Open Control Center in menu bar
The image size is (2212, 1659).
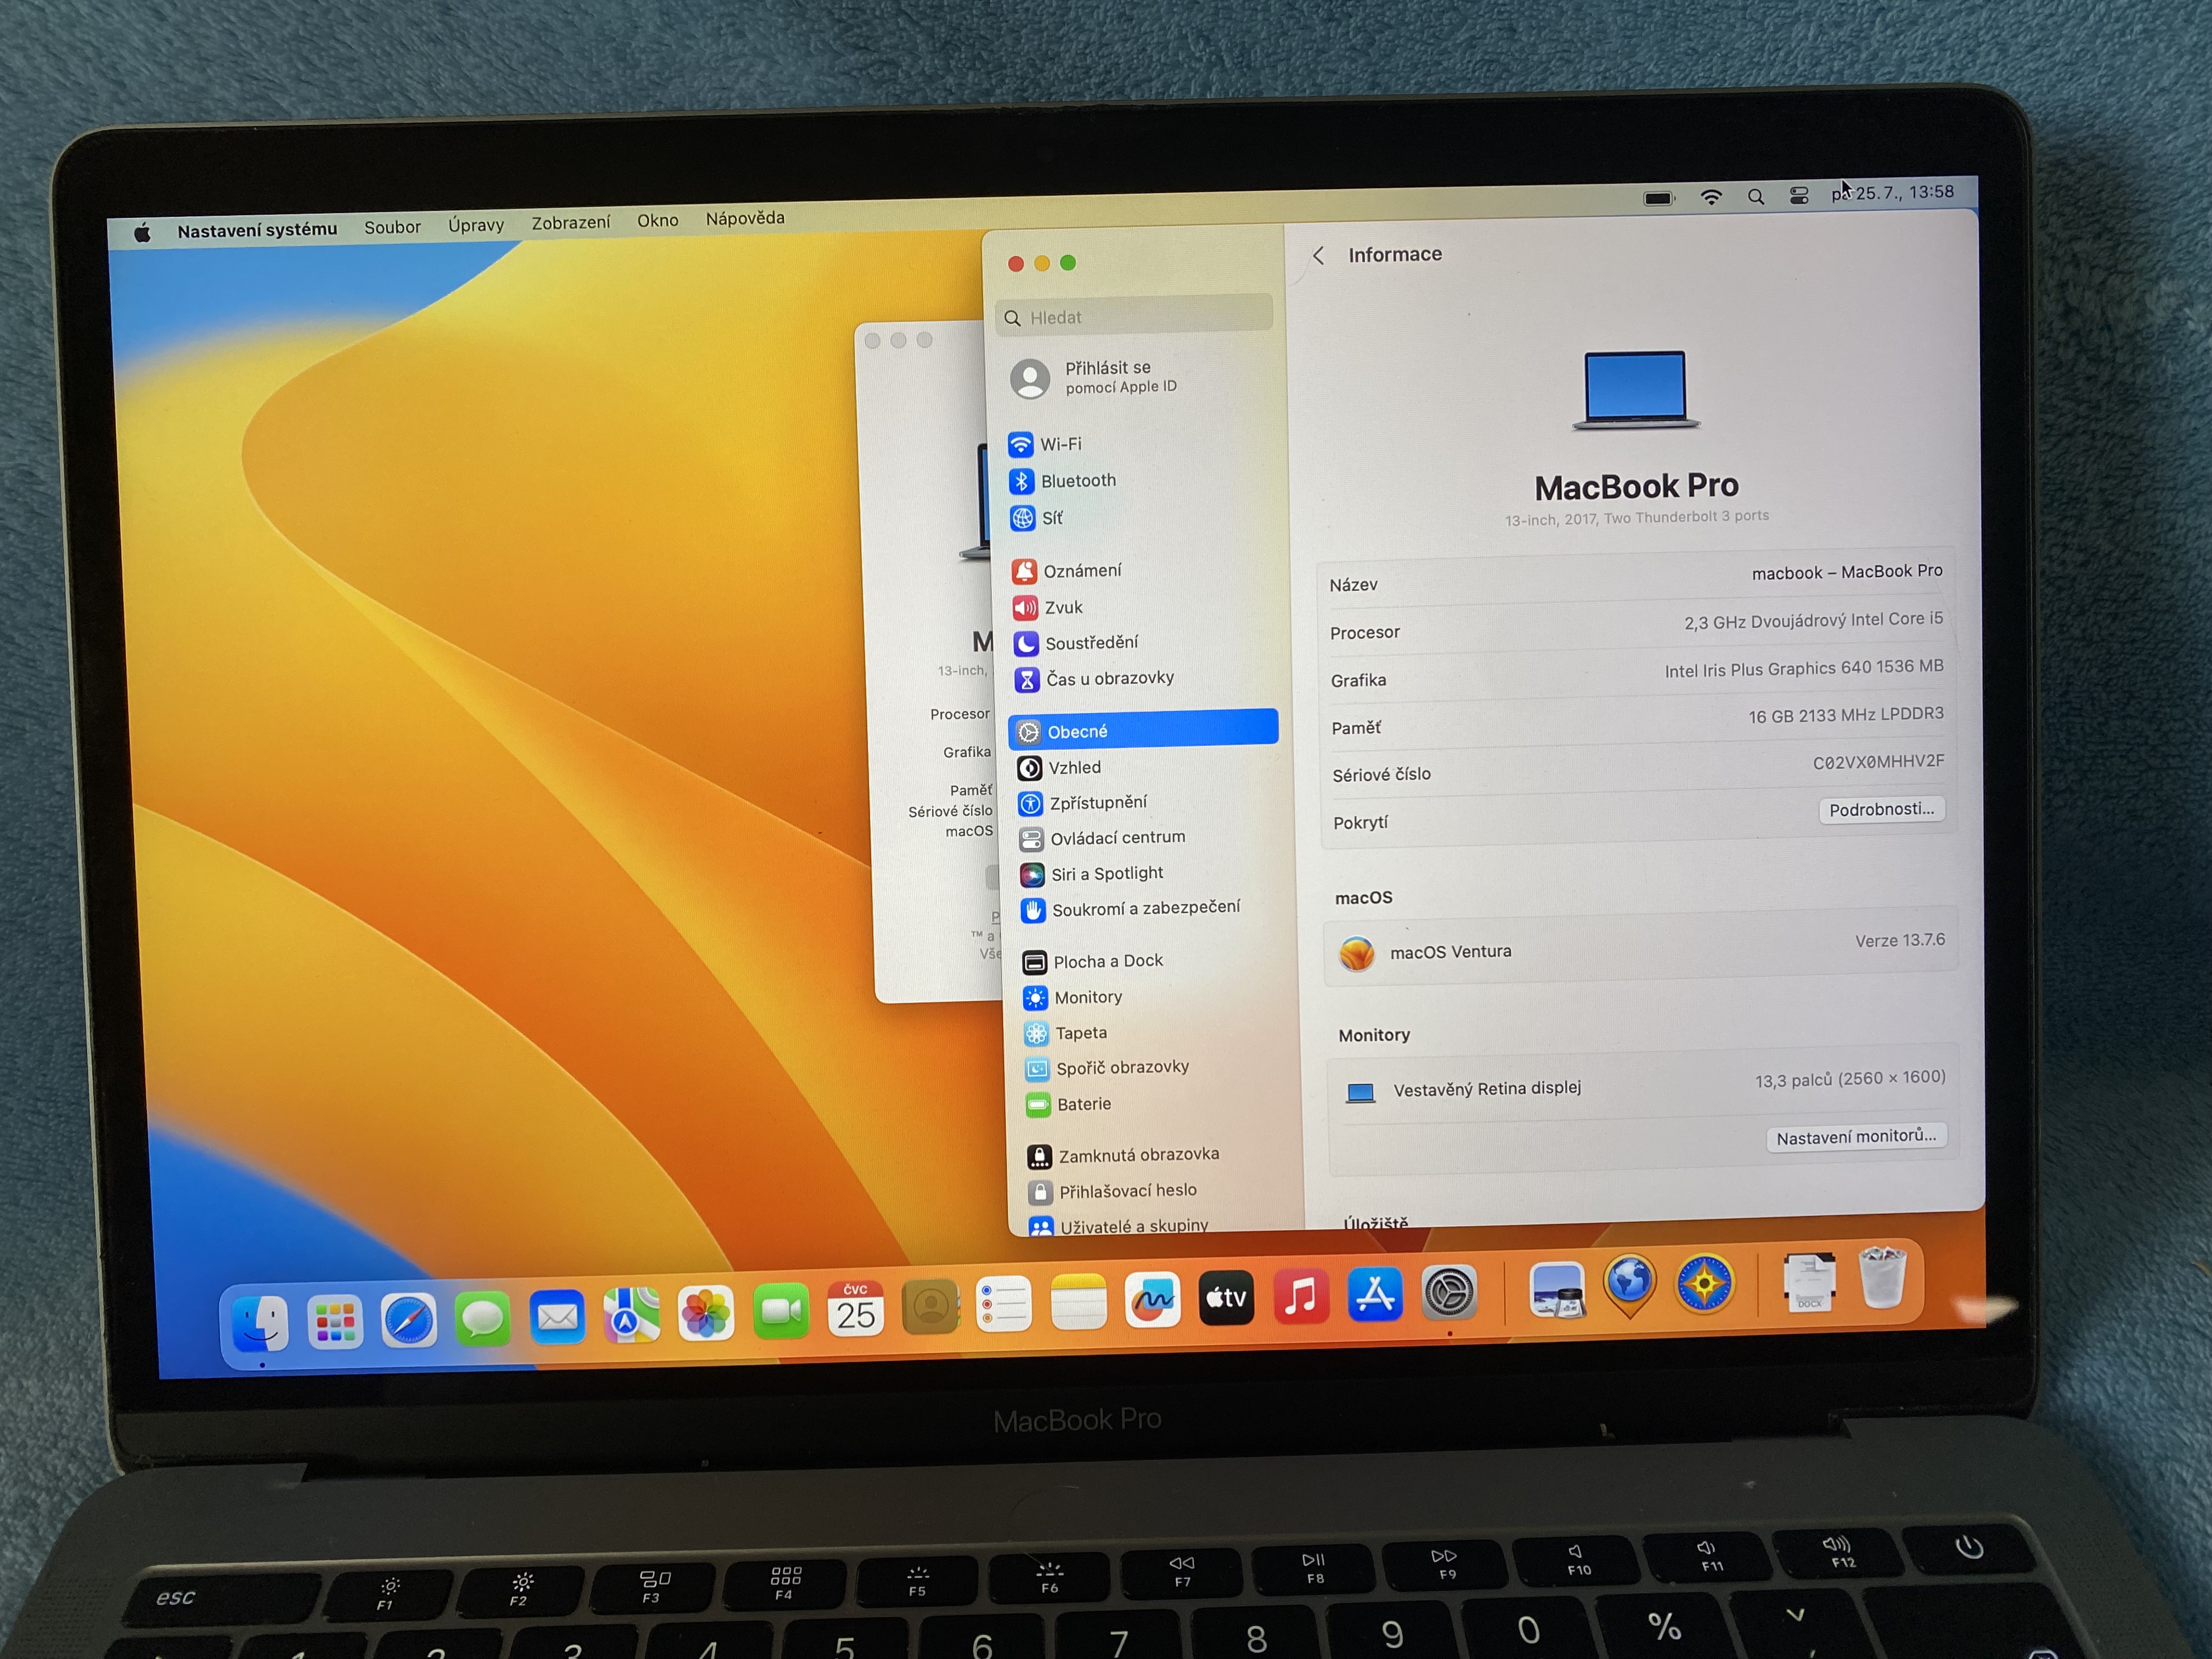click(x=1798, y=196)
